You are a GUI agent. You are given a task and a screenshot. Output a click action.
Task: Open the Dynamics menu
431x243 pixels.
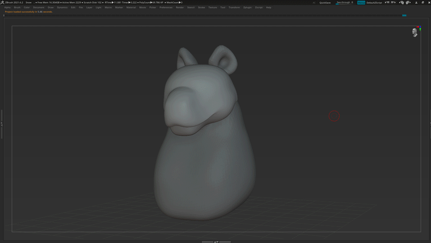tap(62, 7)
